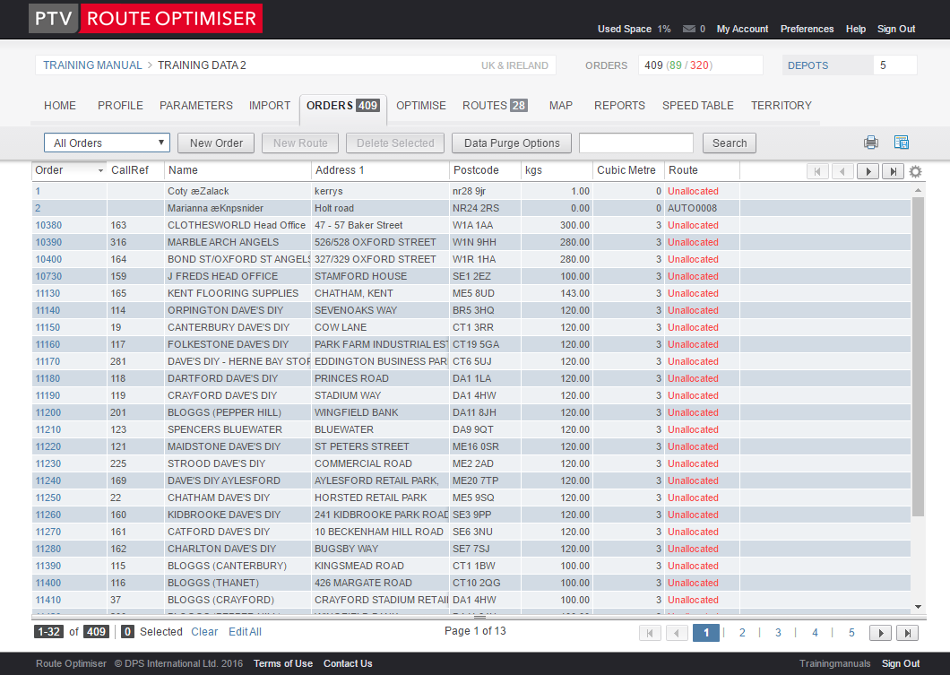Go to first page using top grid arrow

coord(818,171)
